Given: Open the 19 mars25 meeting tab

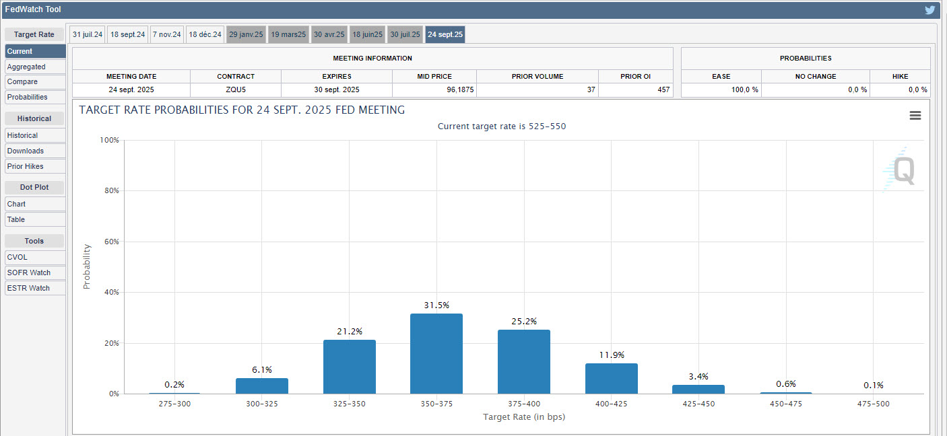Looking at the screenshot, I should [x=288, y=34].
